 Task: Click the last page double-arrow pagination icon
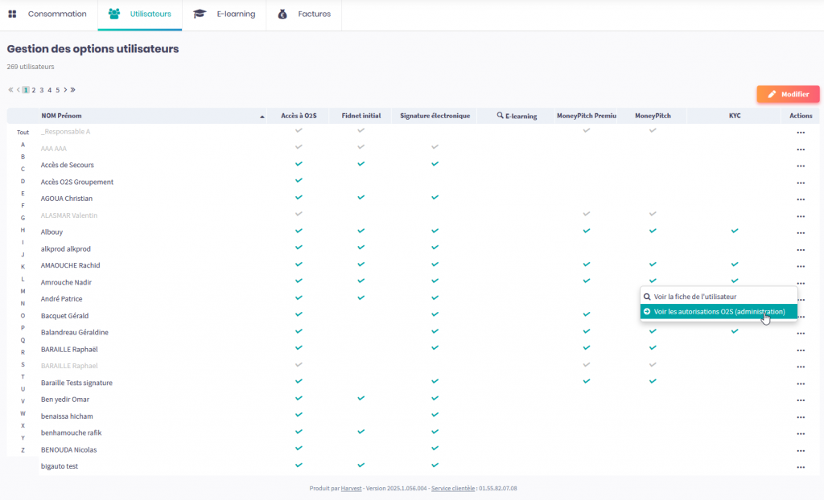tap(73, 90)
